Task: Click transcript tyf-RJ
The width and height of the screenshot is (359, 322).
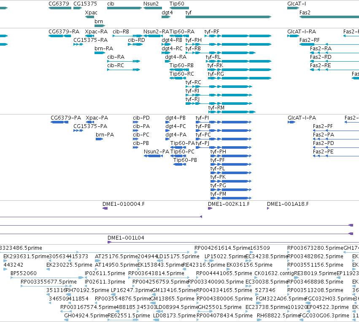Action: click(x=219, y=104)
